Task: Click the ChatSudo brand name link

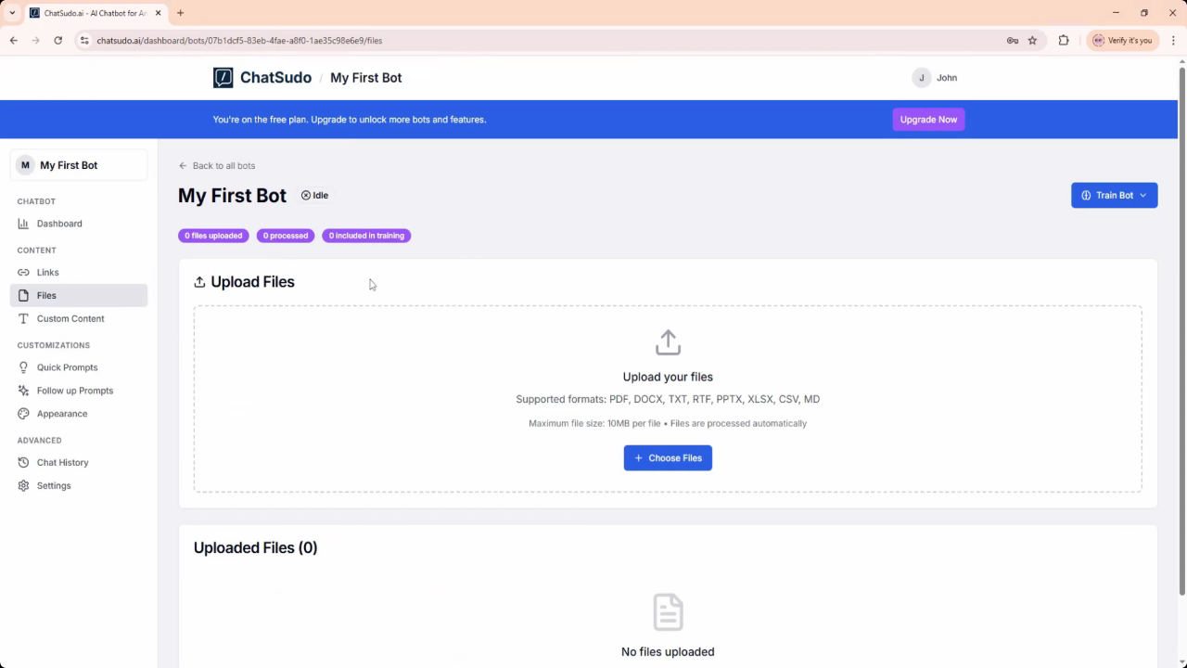Action: click(275, 78)
